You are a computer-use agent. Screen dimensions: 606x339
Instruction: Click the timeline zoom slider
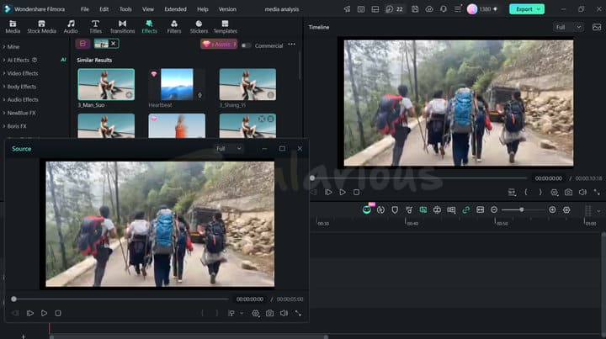tap(523, 209)
